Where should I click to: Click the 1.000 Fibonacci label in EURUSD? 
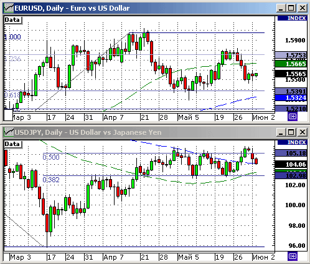[12, 37]
